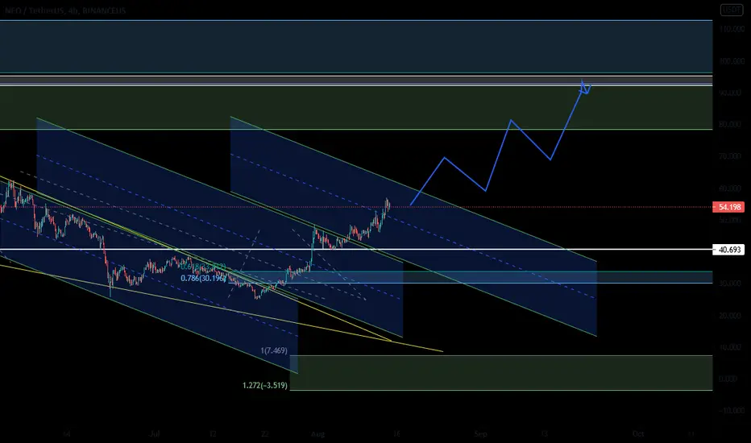Click the 110.000 price axis label

coord(732,29)
